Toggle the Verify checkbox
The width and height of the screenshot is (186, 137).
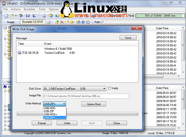coord(109,88)
